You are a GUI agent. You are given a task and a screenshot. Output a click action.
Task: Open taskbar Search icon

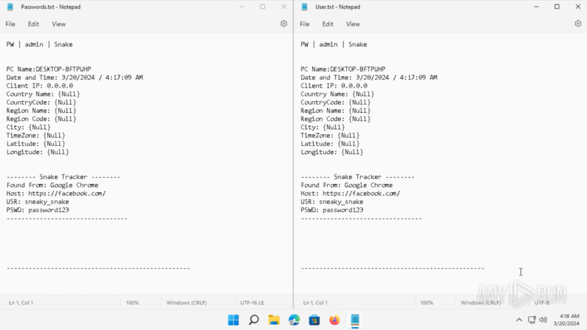(x=253, y=320)
